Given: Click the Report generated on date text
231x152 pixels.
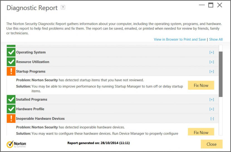Looking at the screenshot, I should pos(99,143).
